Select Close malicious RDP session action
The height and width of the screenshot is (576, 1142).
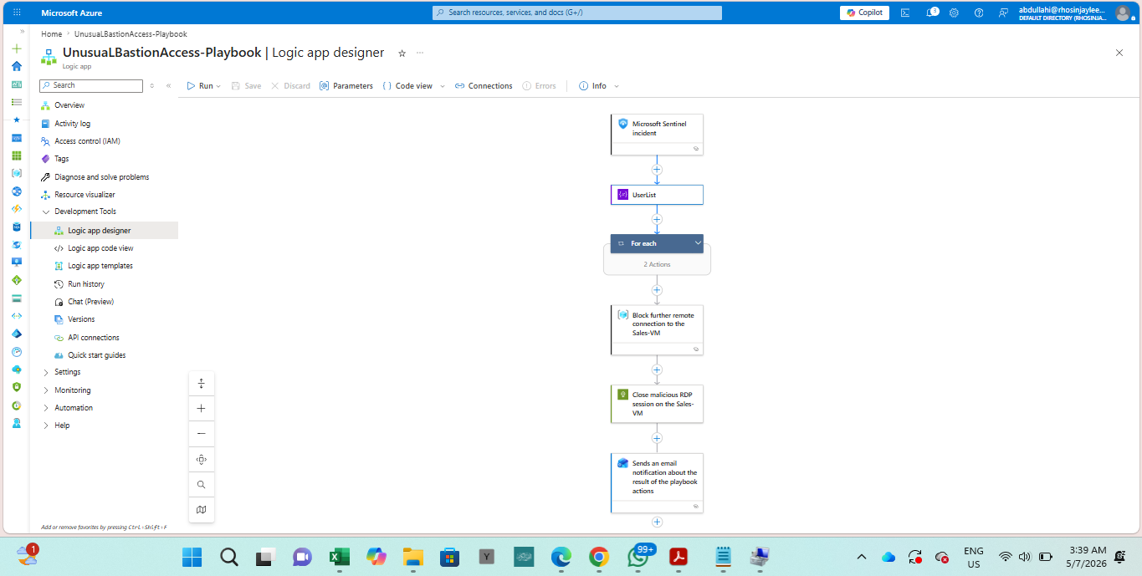(x=657, y=404)
